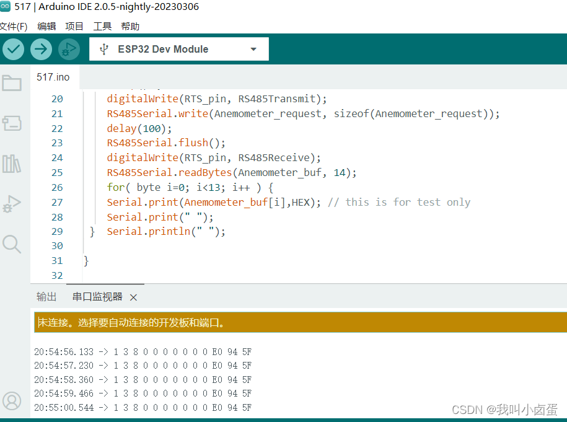This screenshot has width=567, height=422.
Task: Click serial output line timestamped 20:54:57.230
Action: point(143,366)
